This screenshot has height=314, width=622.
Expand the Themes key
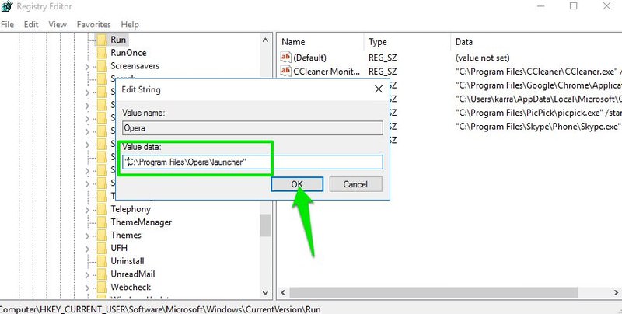click(x=87, y=236)
